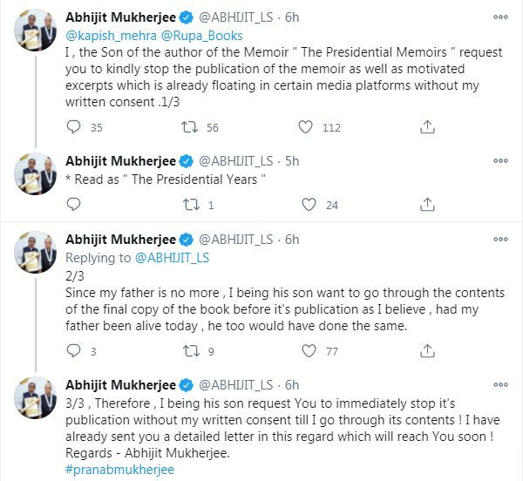Reply to the 'Presidential Years' correction tweet
Screen dimensions: 523x481
pos(73,205)
